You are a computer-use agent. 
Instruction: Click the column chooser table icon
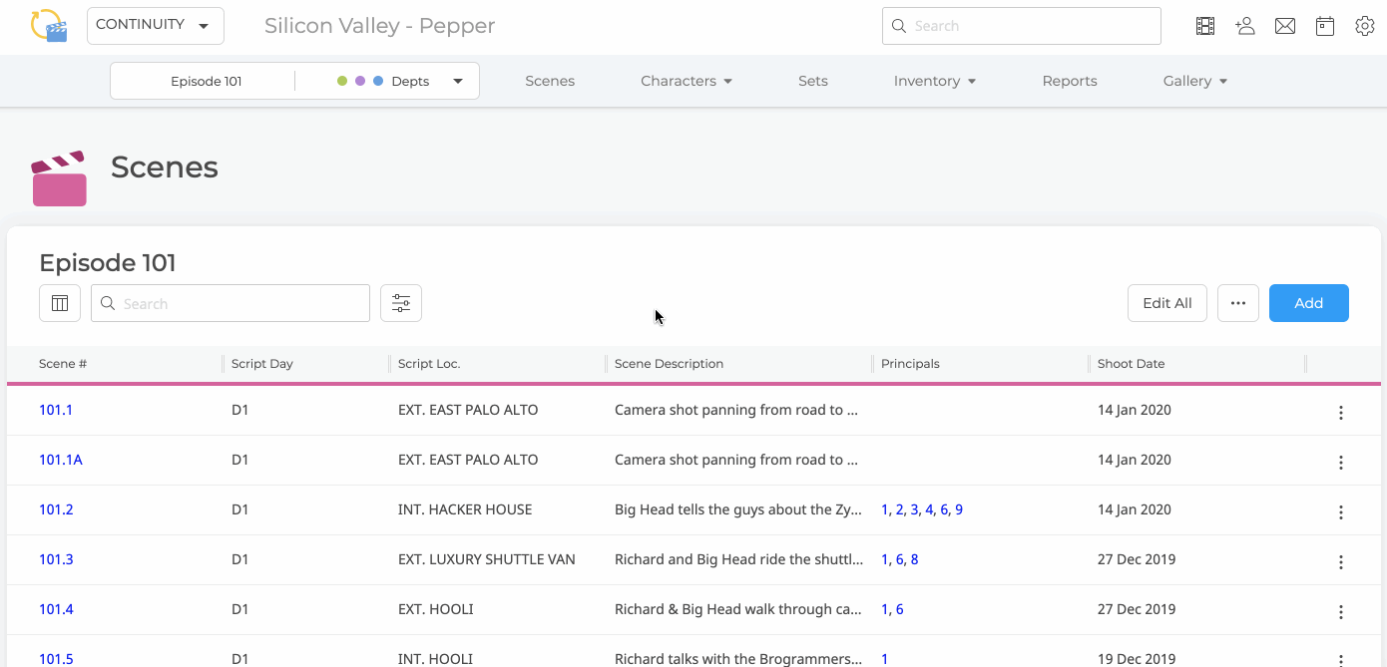[60, 303]
